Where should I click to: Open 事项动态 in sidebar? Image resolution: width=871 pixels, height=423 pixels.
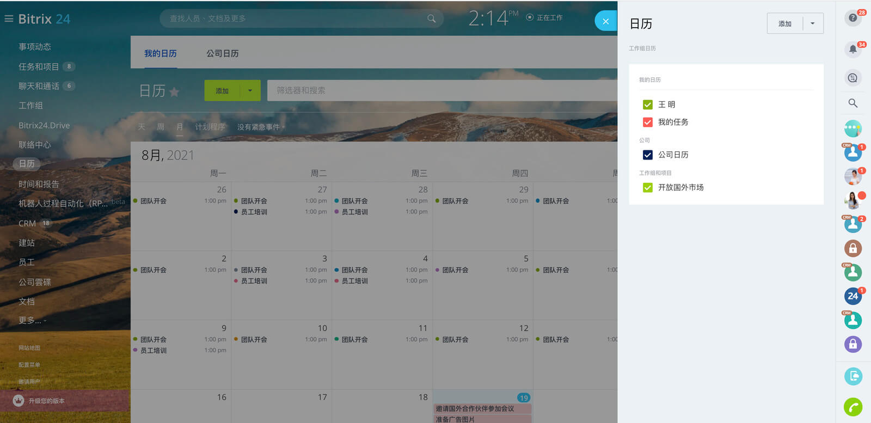(x=35, y=47)
